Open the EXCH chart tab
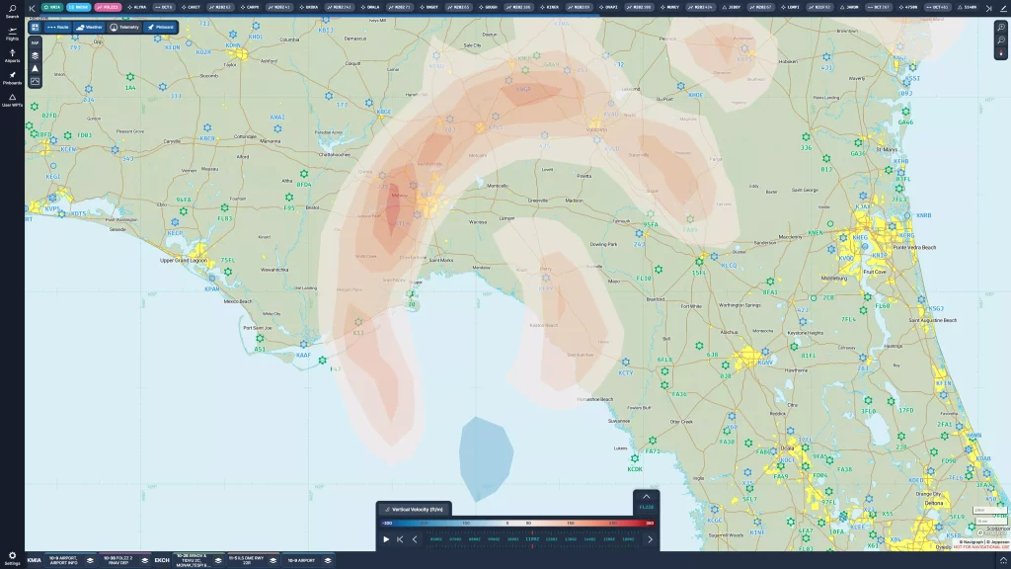This screenshot has height=569, width=1011. 160,559
